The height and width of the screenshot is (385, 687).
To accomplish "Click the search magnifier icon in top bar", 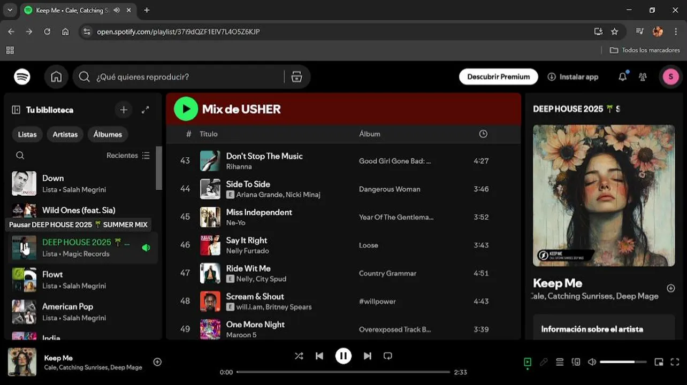I will (84, 77).
